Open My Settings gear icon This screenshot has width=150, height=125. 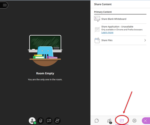pos(134,121)
